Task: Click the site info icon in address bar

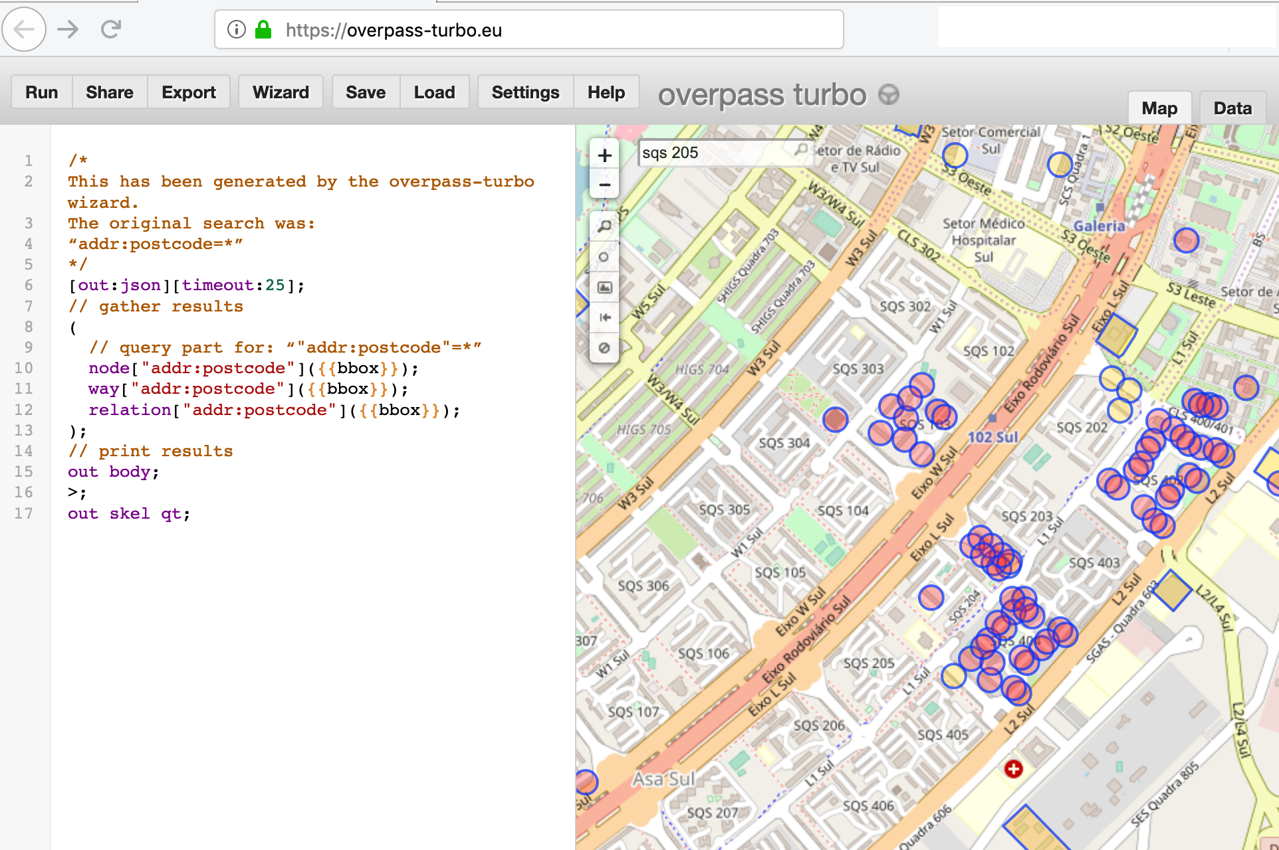Action: pos(236,30)
